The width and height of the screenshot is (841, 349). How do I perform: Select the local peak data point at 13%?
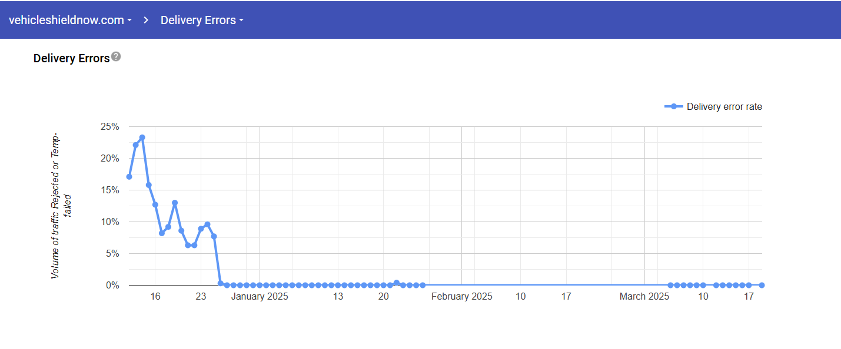click(175, 203)
